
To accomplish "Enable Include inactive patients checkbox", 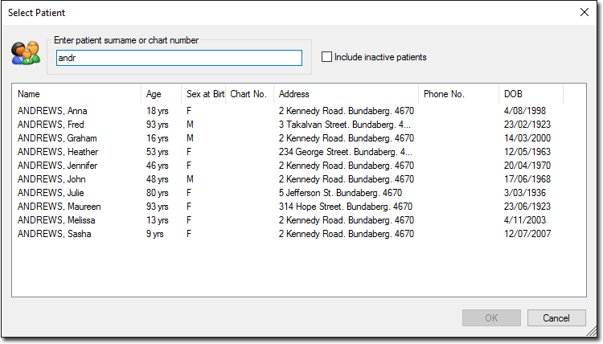I will pyautogui.click(x=326, y=57).
